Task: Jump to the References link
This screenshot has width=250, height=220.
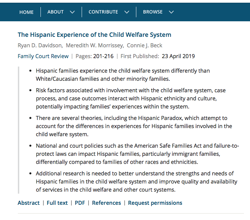Action: pos(106,203)
